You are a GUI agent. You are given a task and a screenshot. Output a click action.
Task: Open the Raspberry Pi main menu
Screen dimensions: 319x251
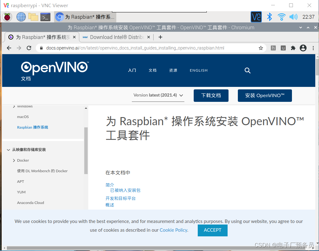[7, 17]
